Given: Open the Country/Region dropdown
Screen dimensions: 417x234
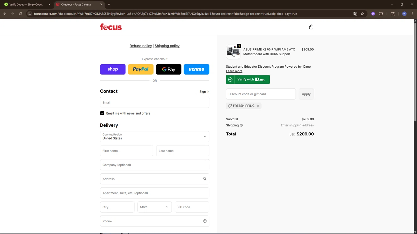Looking at the screenshot, I should coord(155,136).
